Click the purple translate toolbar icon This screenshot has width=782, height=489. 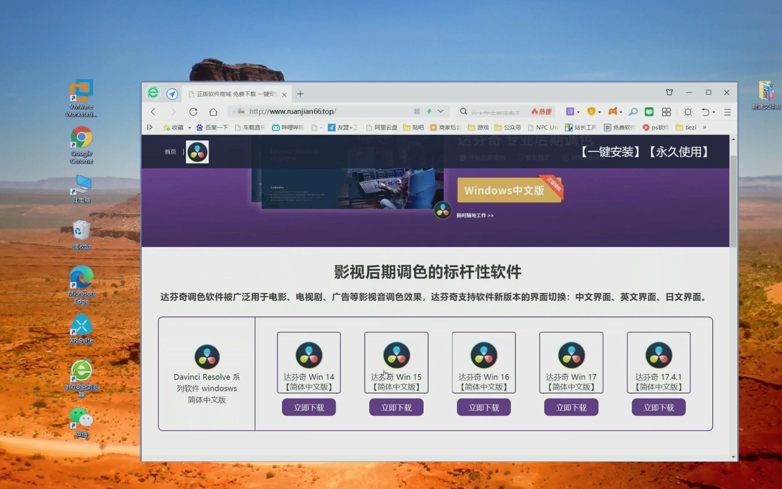click(570, 111)
